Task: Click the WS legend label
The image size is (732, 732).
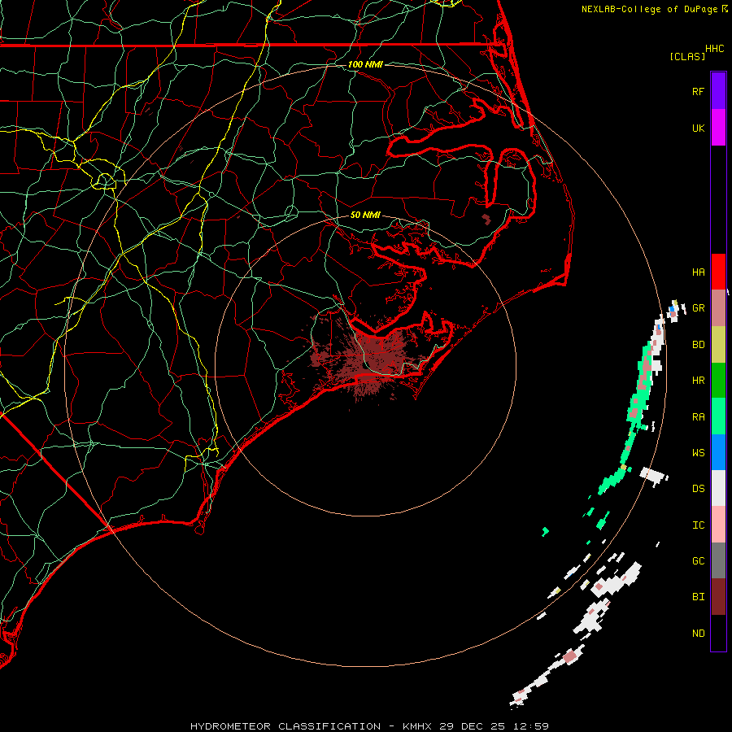Action: (698, 453)
